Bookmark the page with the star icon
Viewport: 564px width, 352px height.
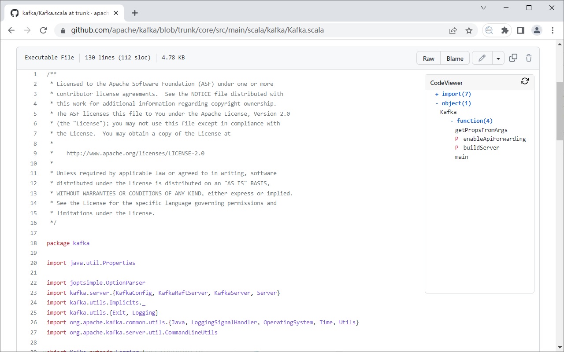(469, 30)
